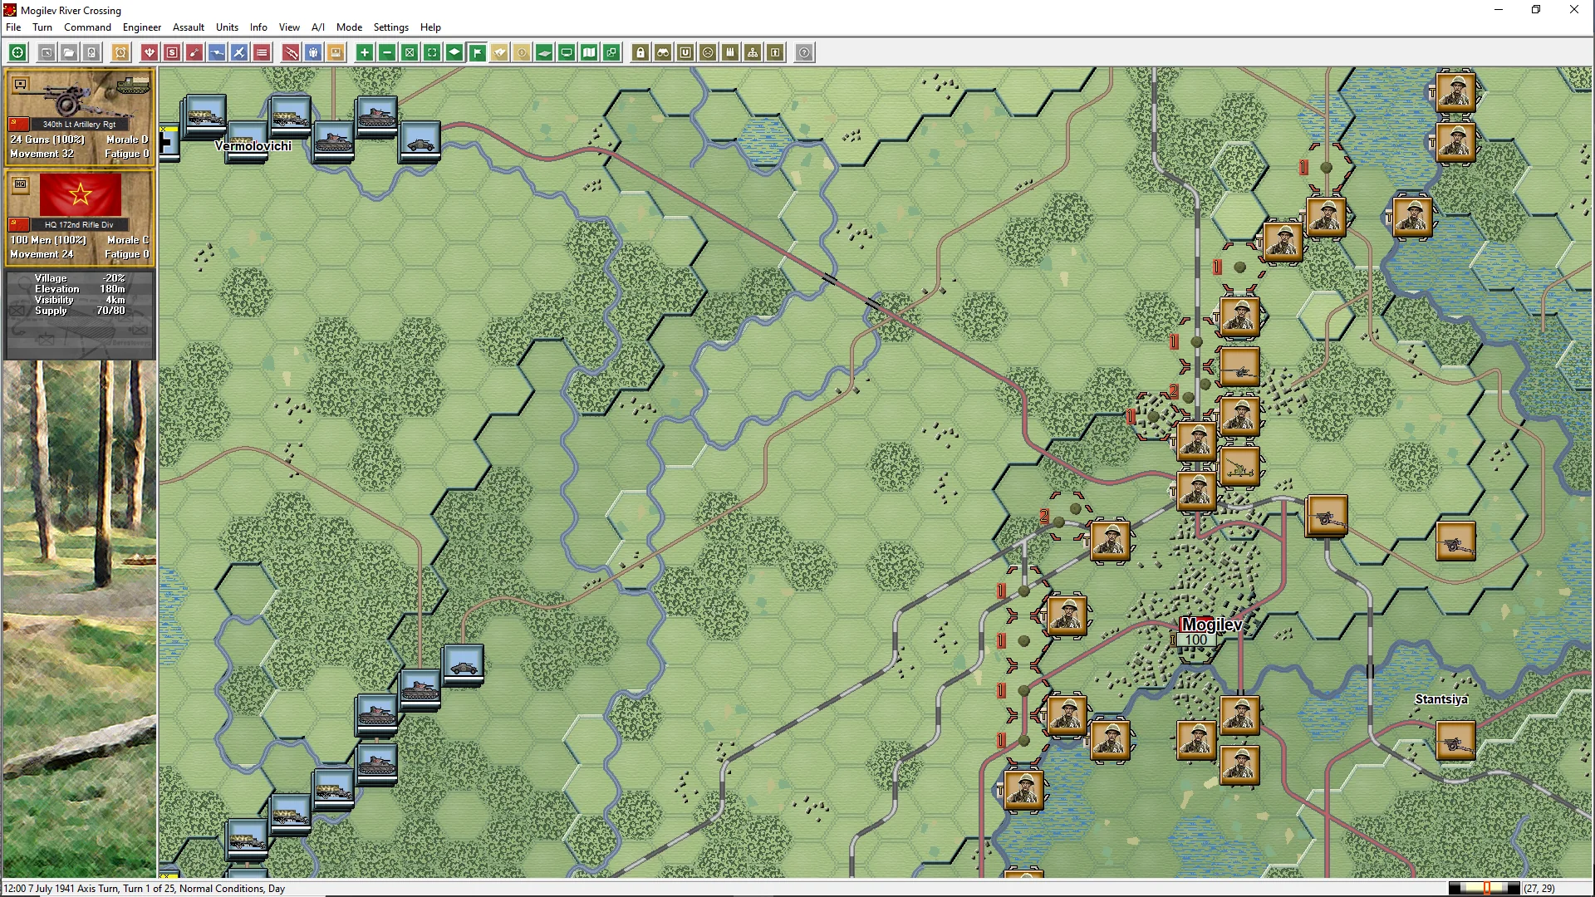Open the Assault menu
The image size is (1595, 897).
(188, 27)
